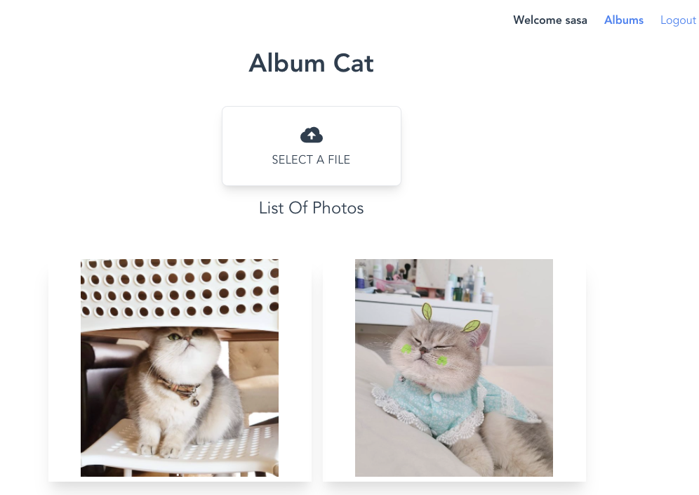Log out using the Logout link
Screen dimensions: 699x495
[x=678, y=20]
